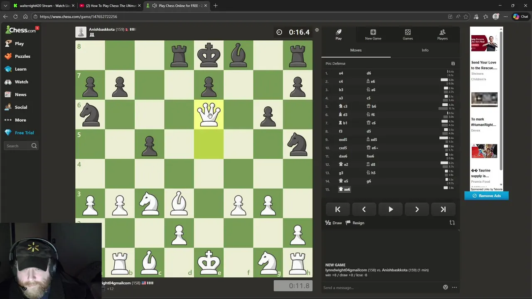This screenshot has height=299, width=532.
Task: Jump to first move in move list
Action: click(337, 209)
